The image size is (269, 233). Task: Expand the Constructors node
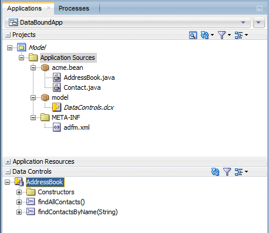point(19,192)
